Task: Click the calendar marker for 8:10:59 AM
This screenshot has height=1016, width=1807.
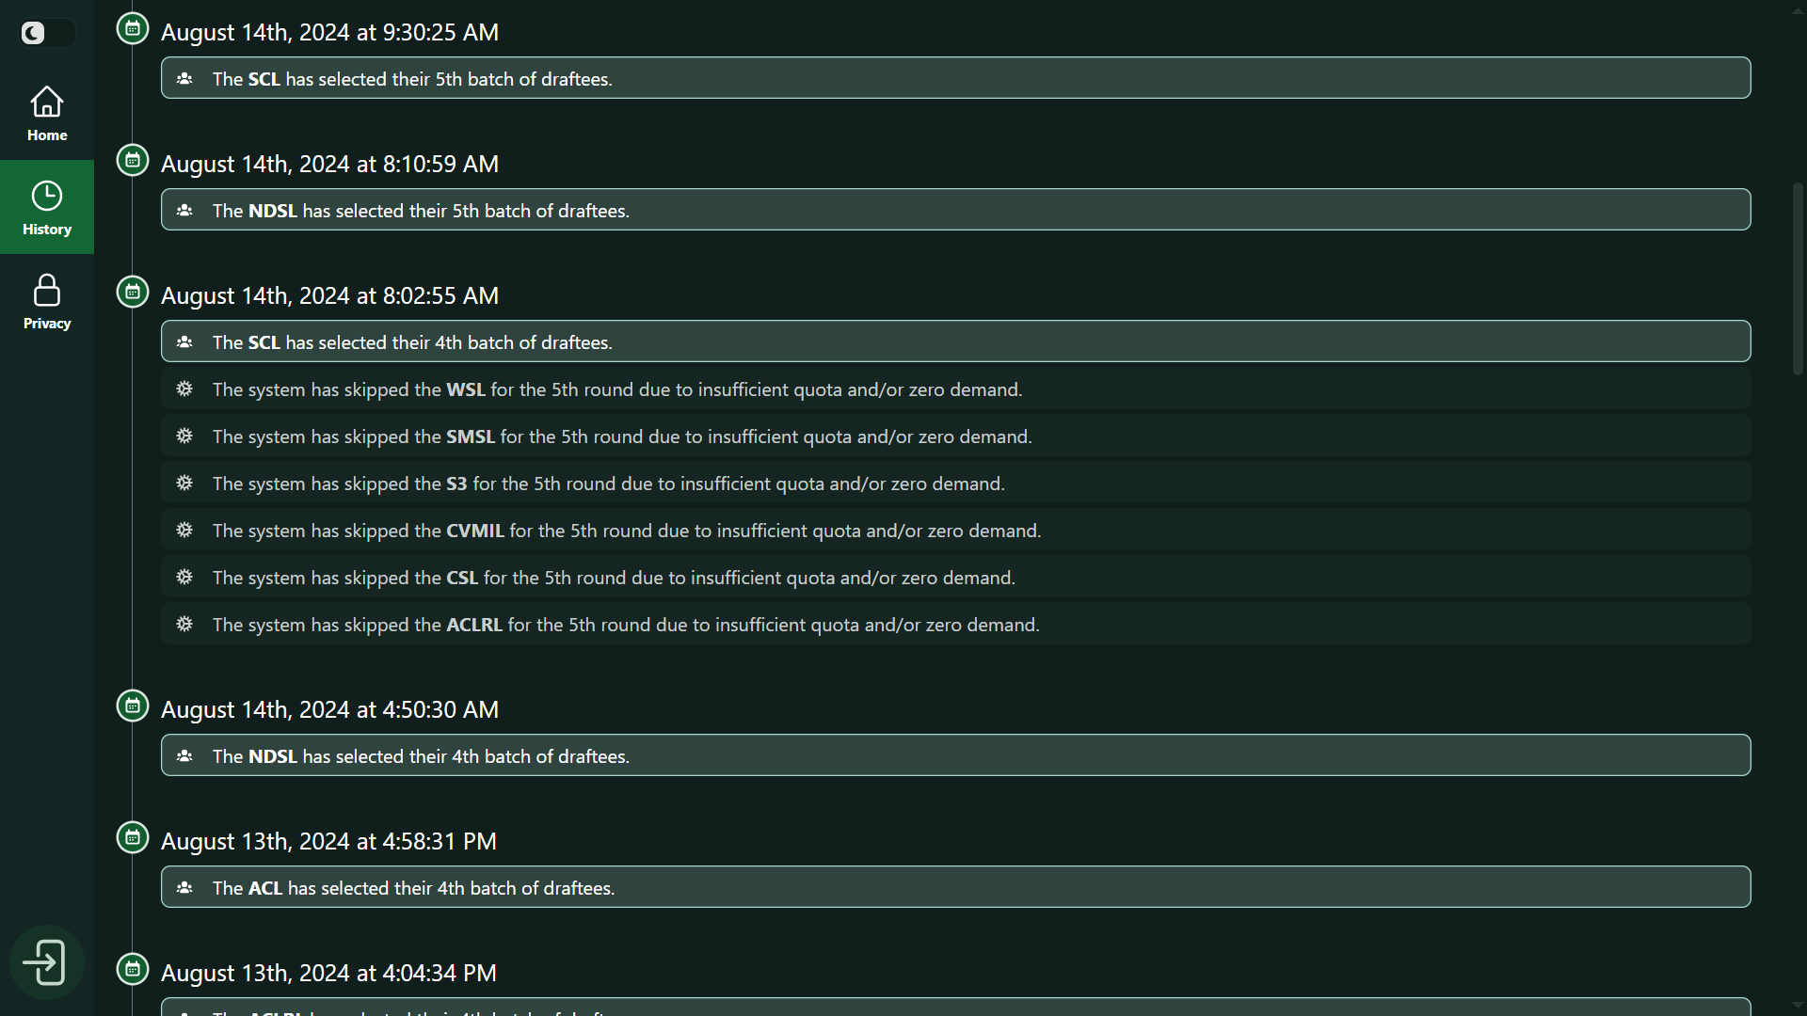Action: [x=133, y=160]
